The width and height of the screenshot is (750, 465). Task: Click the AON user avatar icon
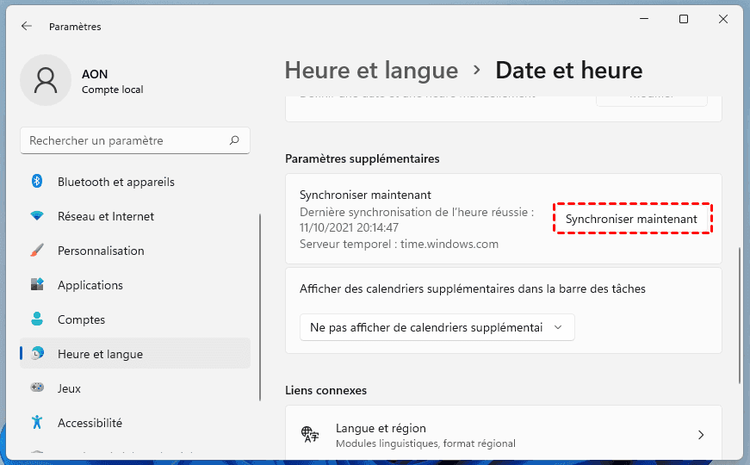coord(46,80)
